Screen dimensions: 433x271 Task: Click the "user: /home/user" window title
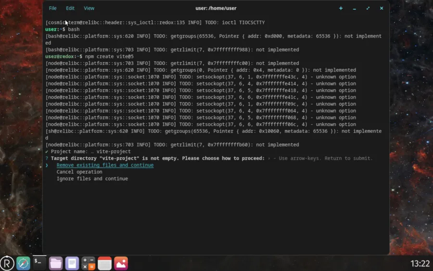(x=216, y=8)
